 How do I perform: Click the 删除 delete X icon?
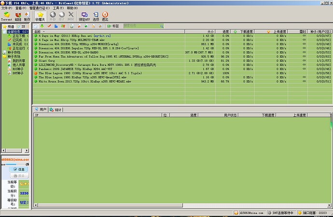[71, 16]
